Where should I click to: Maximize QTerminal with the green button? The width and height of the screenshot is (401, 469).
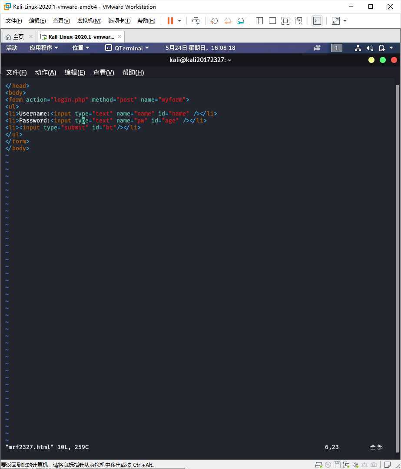click(x=382, y=60)
